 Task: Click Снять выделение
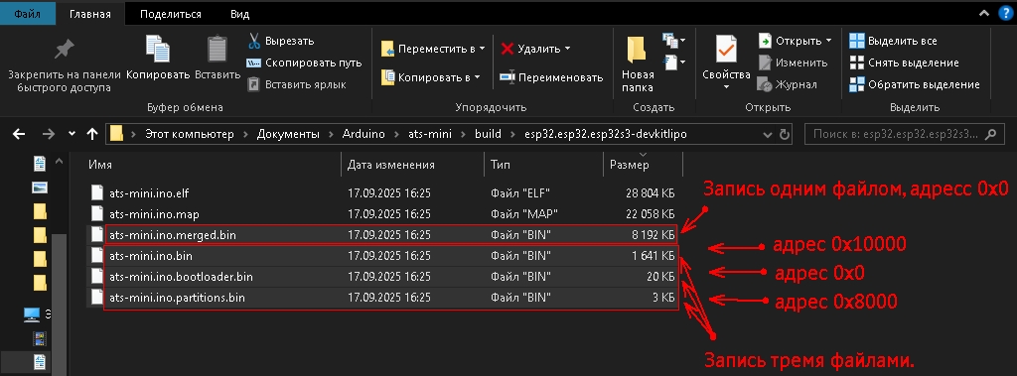[904, 63]
